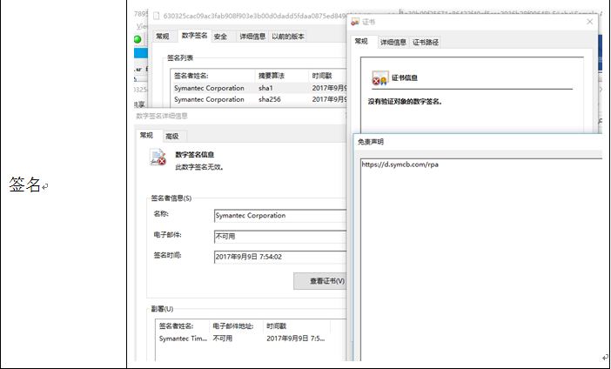Click the 电子邮件地址 column header in countersignatures

click(x=237, y=326)
